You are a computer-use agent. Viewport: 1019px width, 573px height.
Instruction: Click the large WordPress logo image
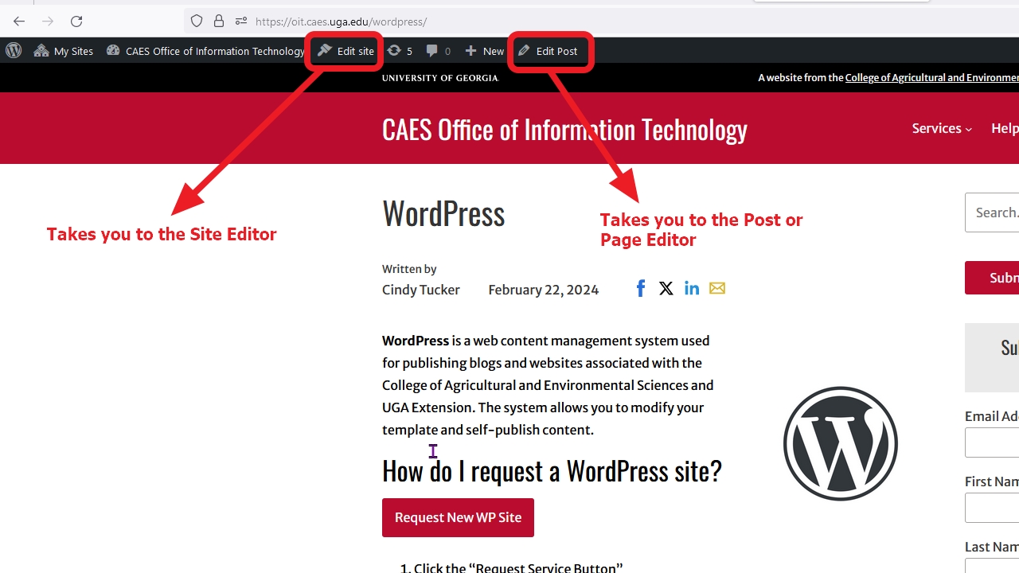coord(841,443)
